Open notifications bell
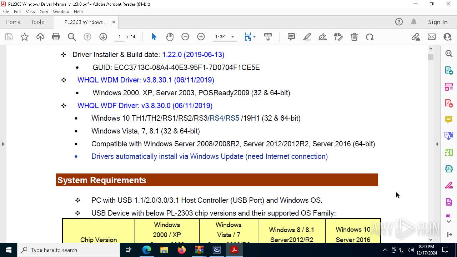The height and width of the screenshot is (257, 457). pyautogui.click(x=414, y=22)
